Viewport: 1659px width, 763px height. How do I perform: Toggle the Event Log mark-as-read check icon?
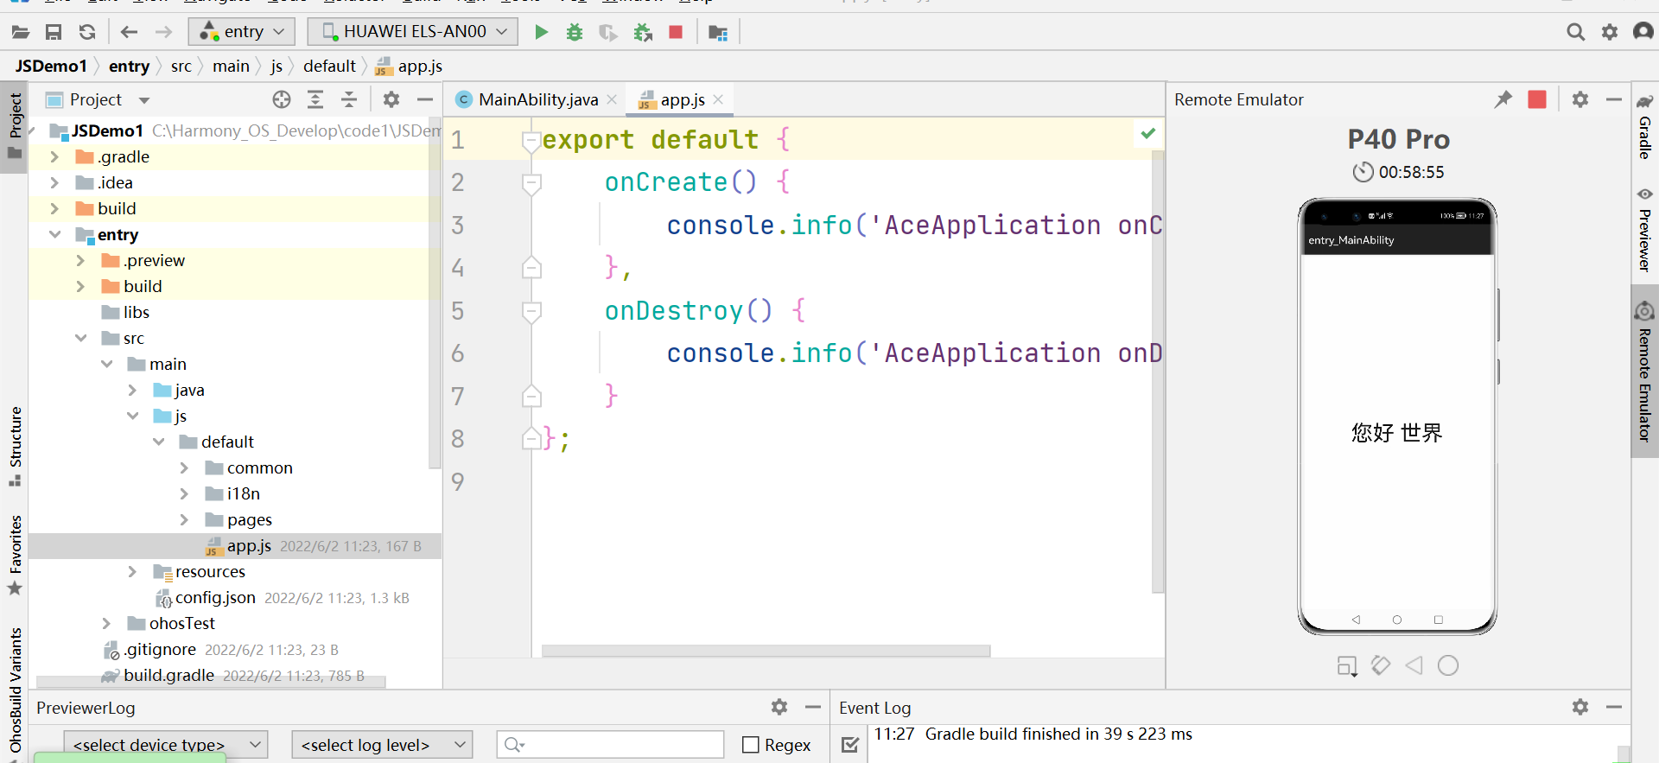[850, 745]
